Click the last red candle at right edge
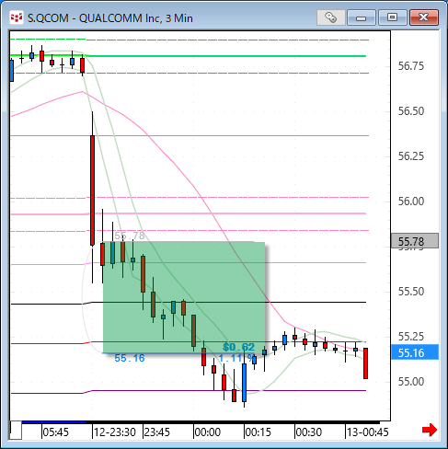The width and height of the screenshot is (448, 449). [365, 363]
